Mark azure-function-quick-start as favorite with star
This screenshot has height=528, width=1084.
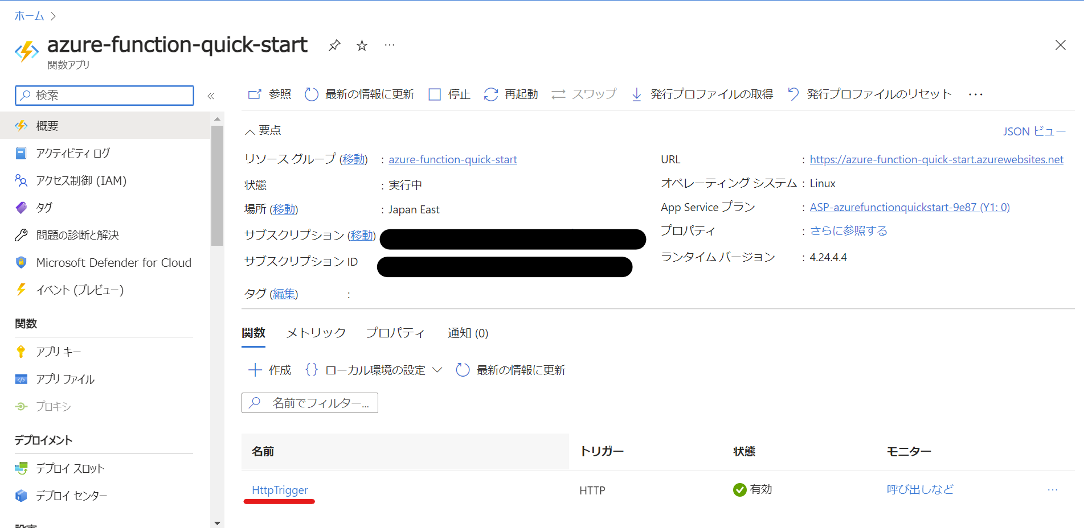[362, 46]
